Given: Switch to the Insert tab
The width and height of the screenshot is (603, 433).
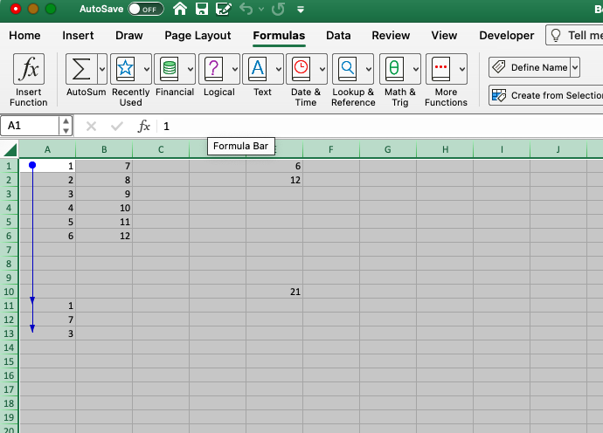Looking at the screenshot, I should click(78, 35).
